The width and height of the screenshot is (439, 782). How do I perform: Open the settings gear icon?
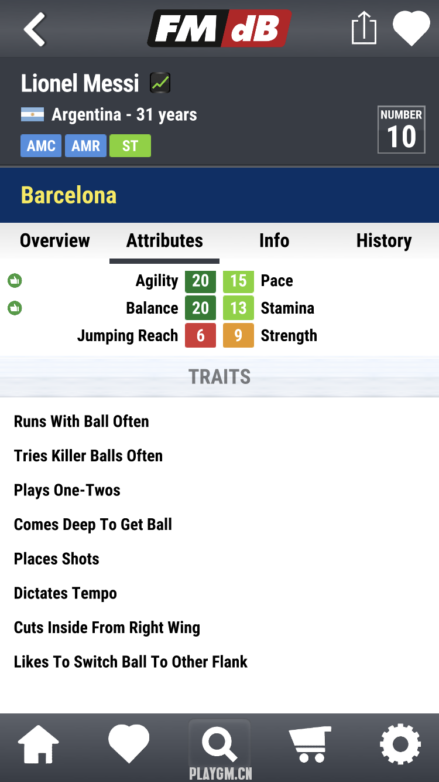(x=400, y=744)
